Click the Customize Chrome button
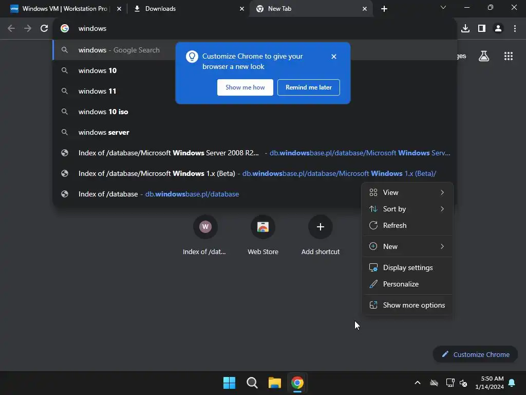 [x=475, y=354]
